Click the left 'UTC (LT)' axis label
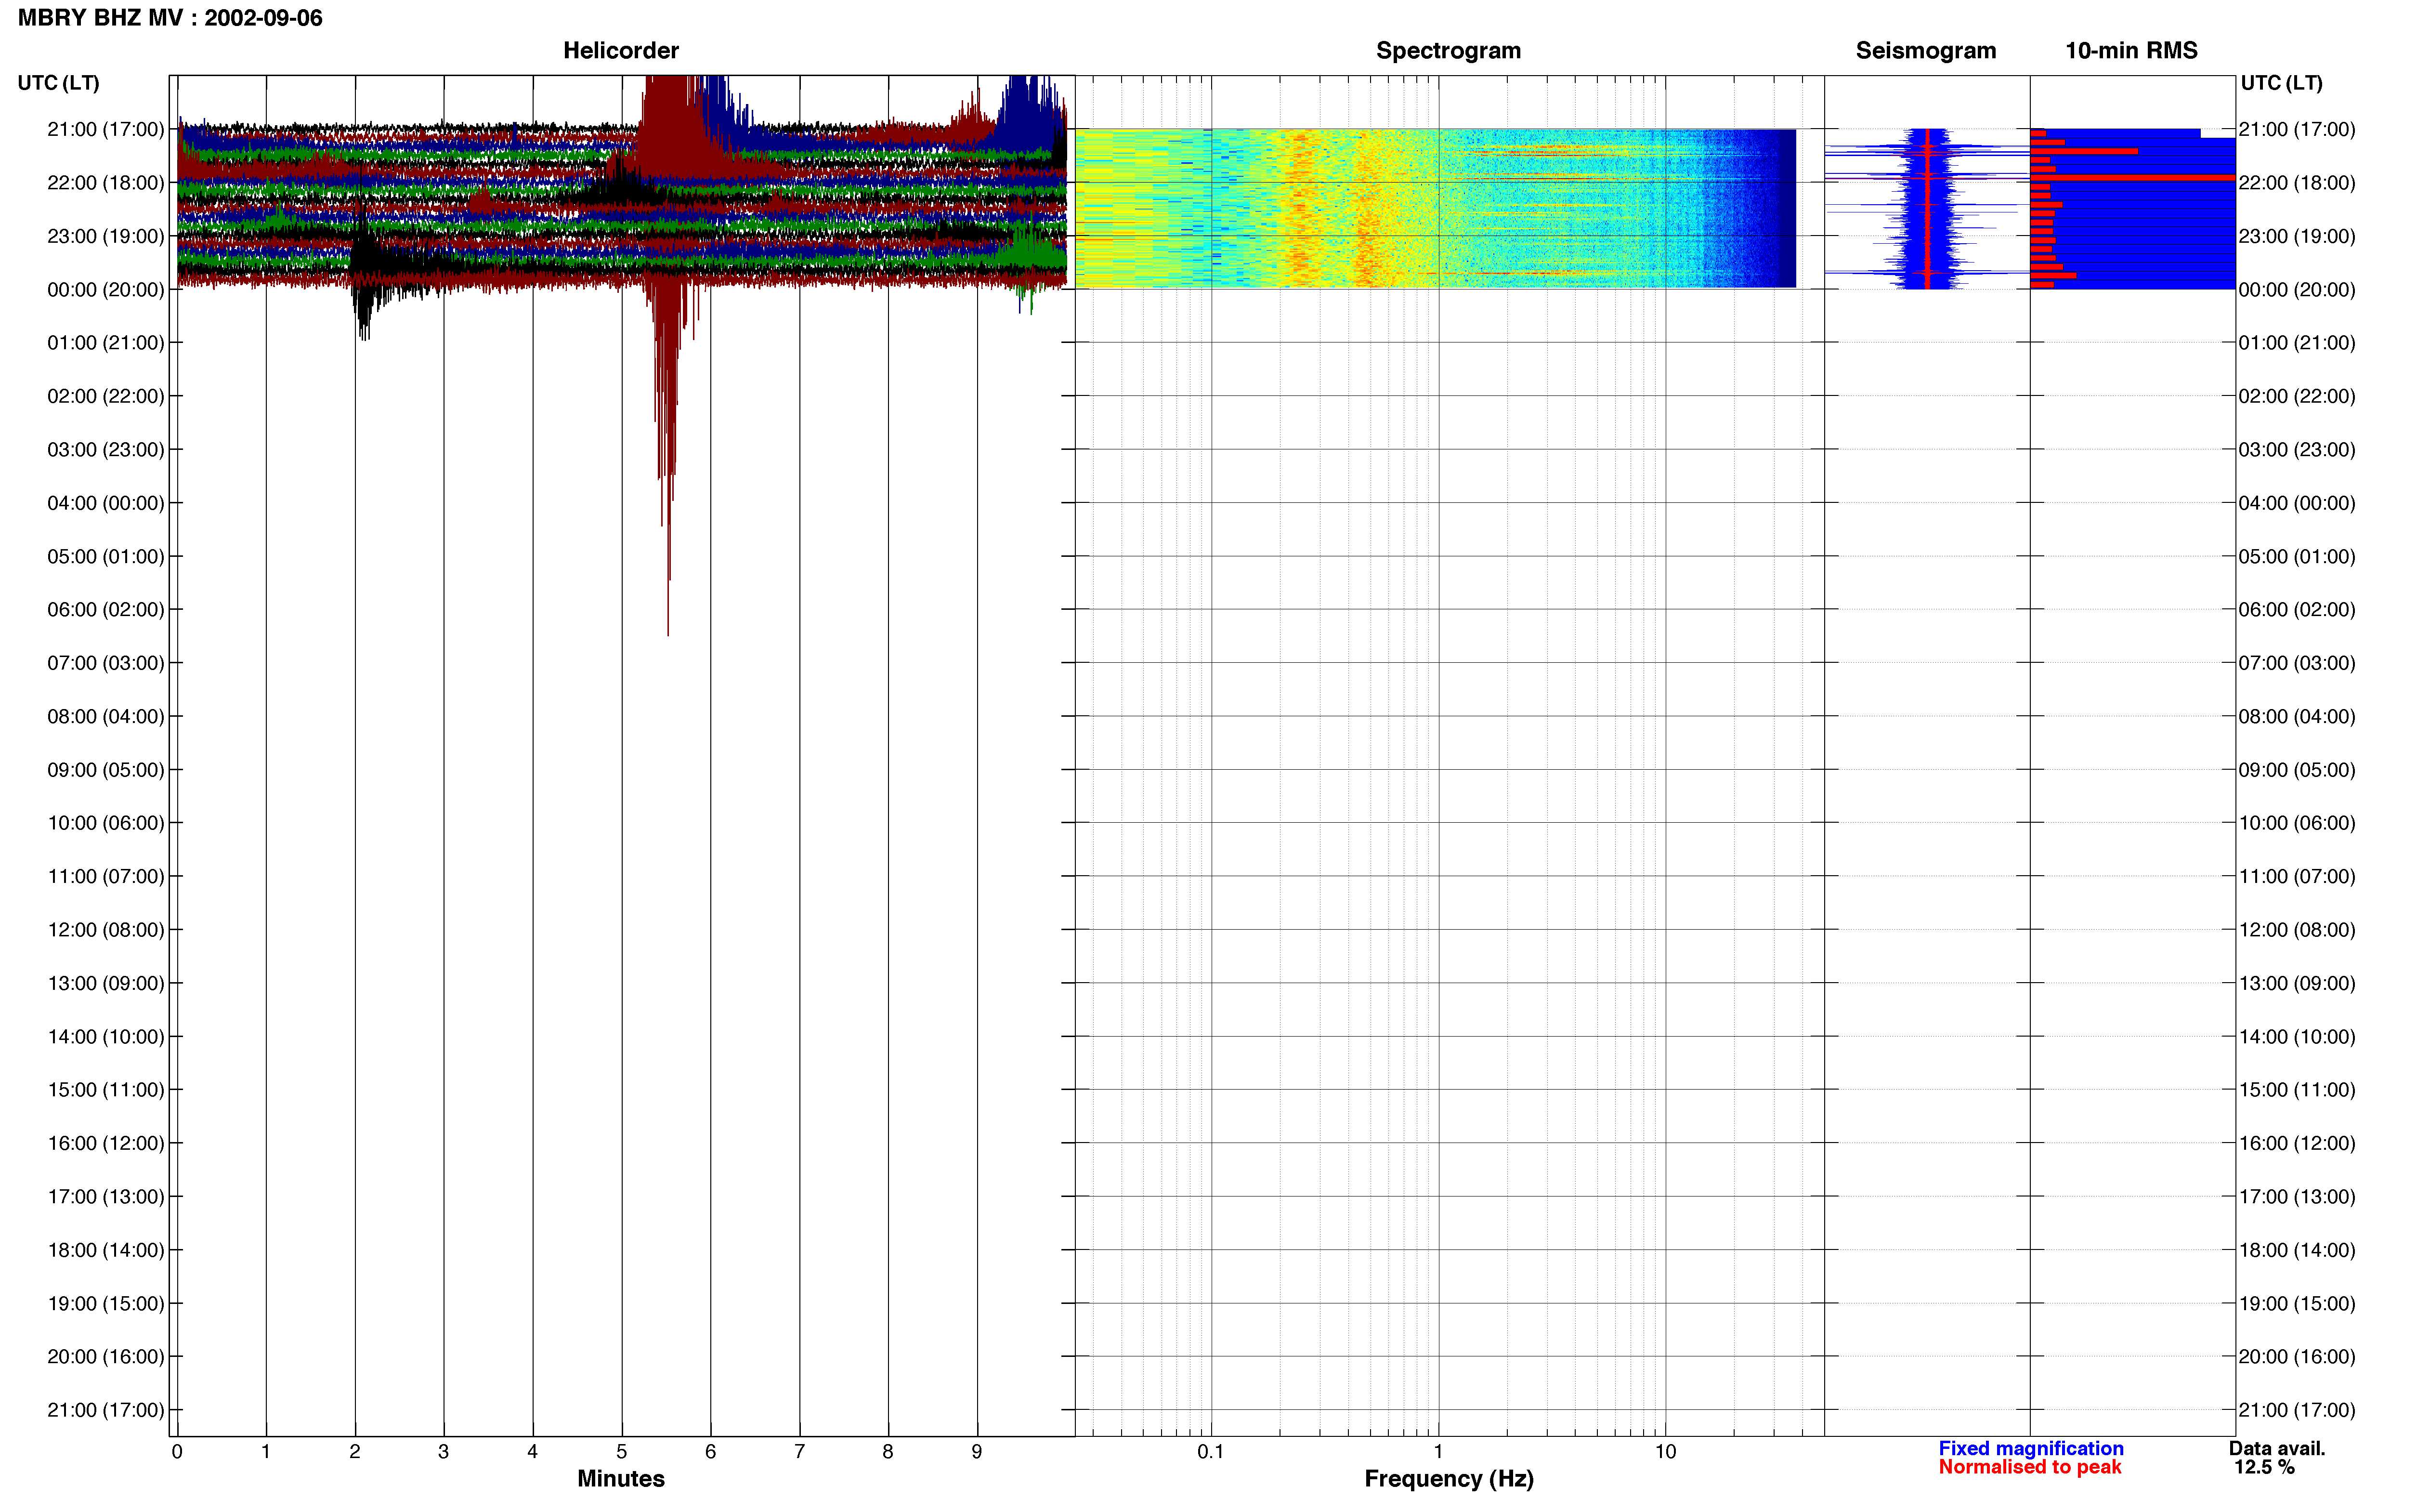This screenshot has height=1512, width=2417. click(x=58, y=82)
